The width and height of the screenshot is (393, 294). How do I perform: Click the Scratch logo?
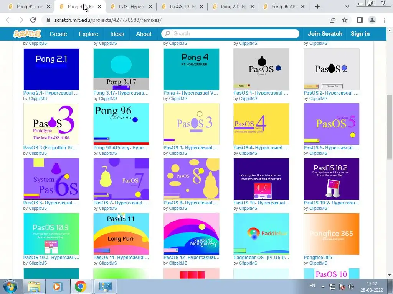[x=27, y=34]
